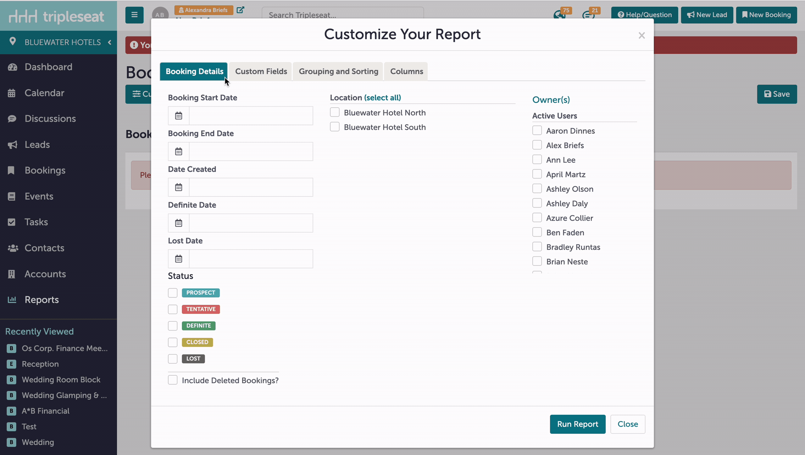
Task: Check the Bluewater Hotel North checkbox
Action: click(335, 112)
